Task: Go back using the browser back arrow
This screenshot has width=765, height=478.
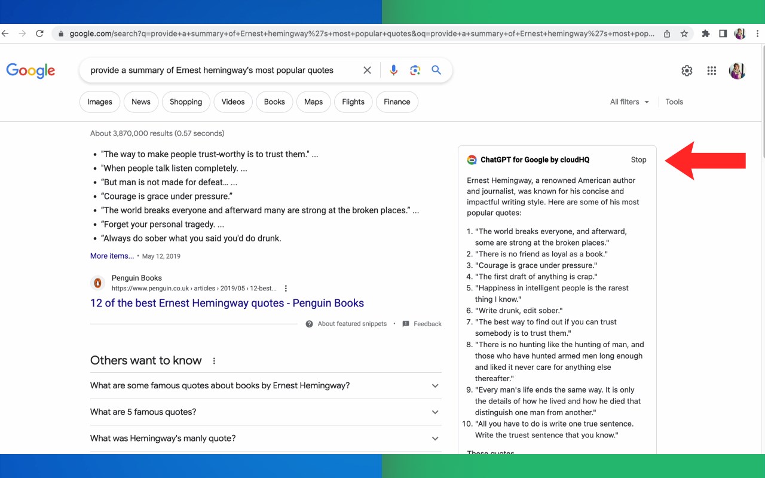Action: (x=5, y=33)
